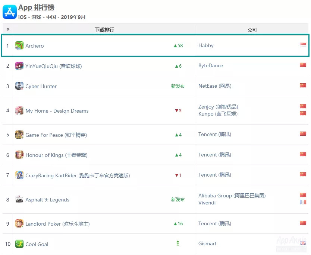Open the Landlord Poker game icon

point(19,223)
